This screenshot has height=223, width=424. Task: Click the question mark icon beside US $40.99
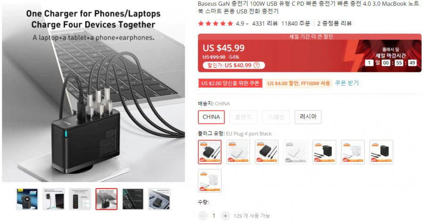tap(257, 65)
